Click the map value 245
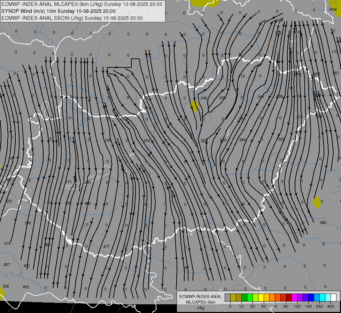Screen dimensions: 341x313 (204, 98)
